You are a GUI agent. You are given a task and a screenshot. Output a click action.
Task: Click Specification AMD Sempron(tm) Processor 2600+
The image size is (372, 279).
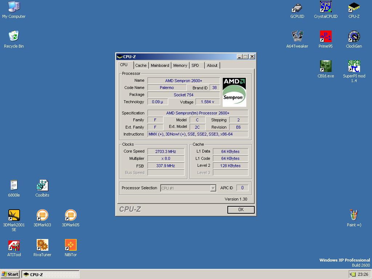tap(198, 113)
